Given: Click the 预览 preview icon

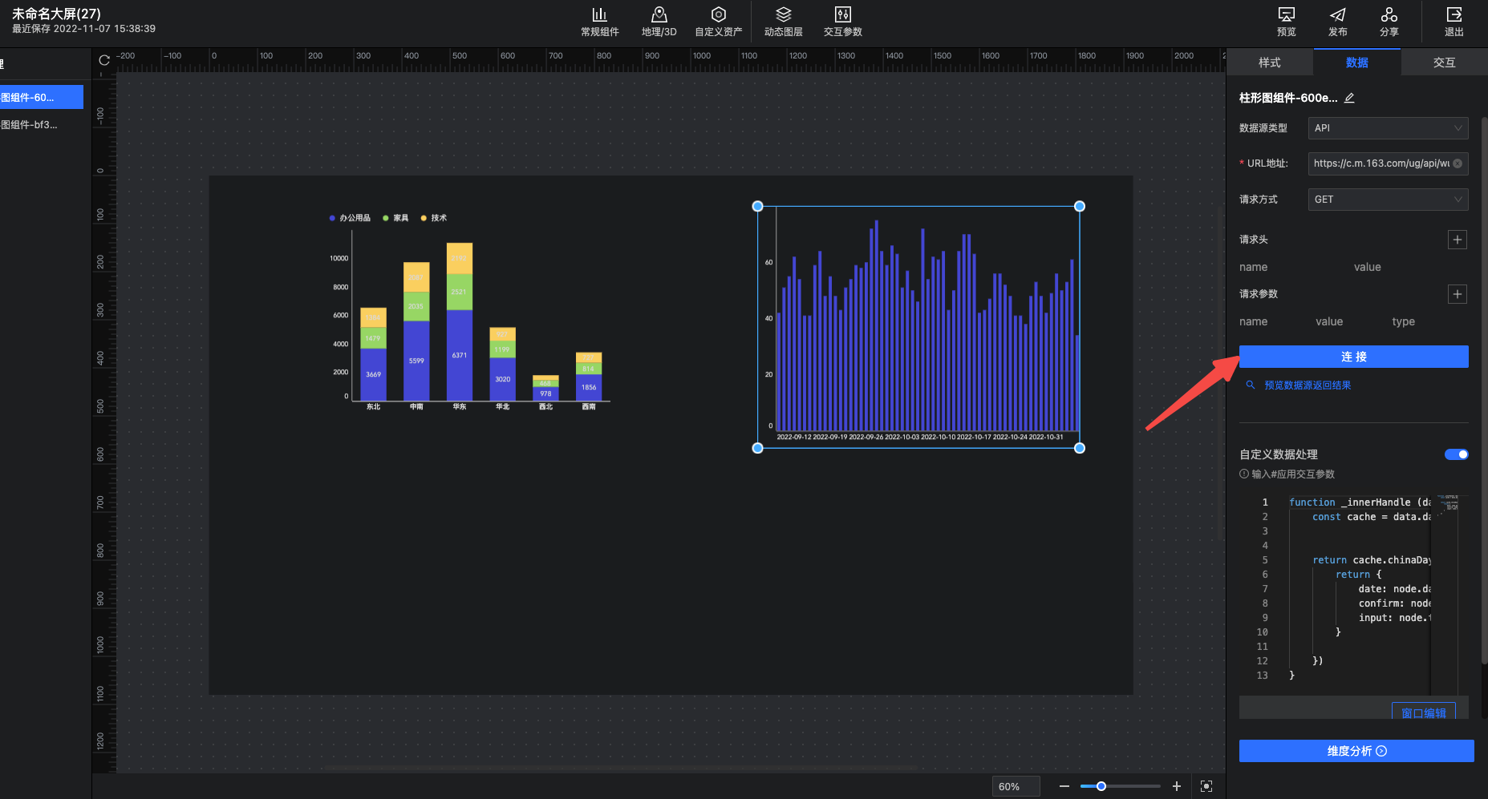Looking at the screenshot, I should pyautogui.click(x=1286, y=22).
